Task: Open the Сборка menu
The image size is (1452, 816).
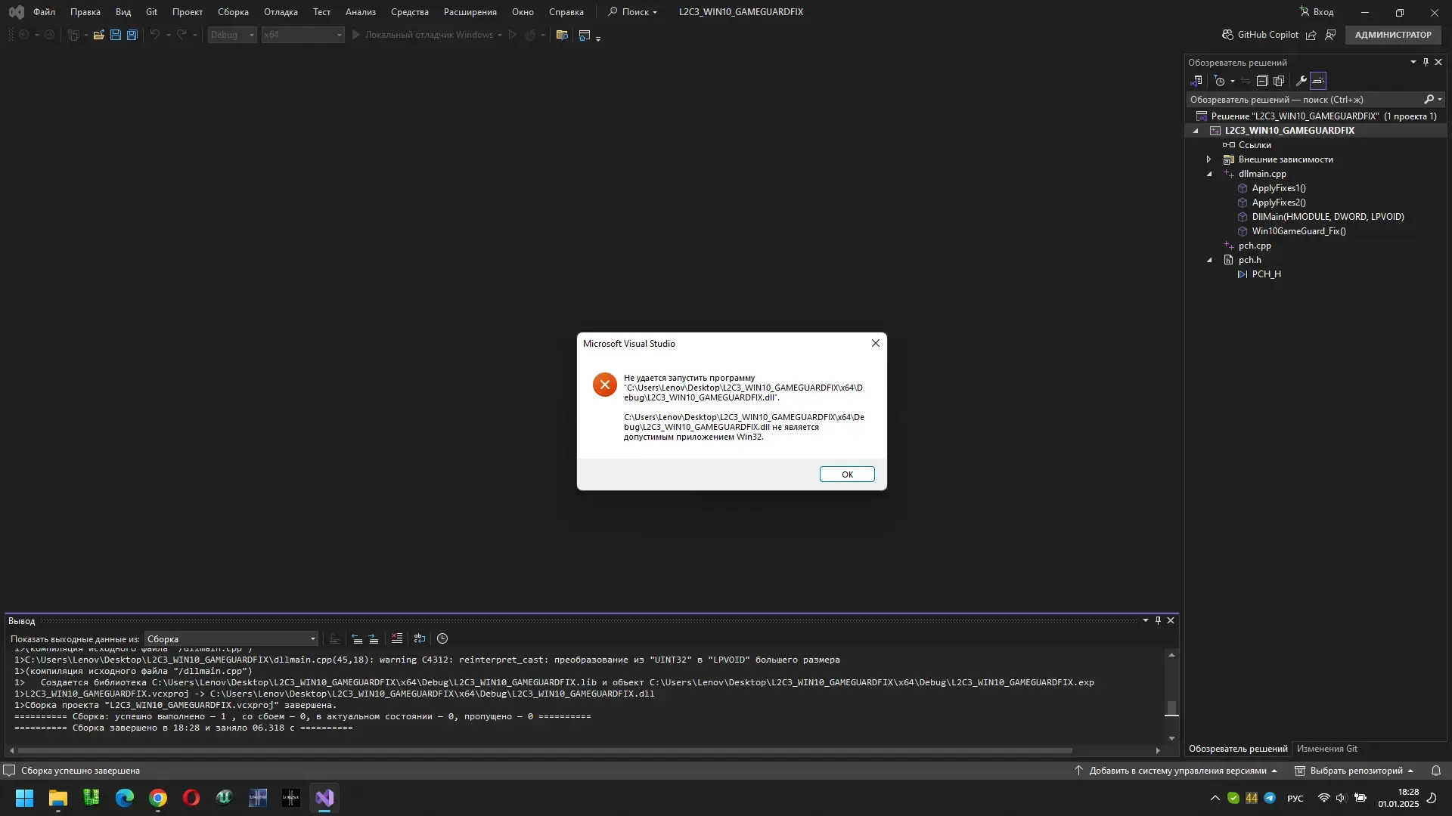Action: [233, 12]
